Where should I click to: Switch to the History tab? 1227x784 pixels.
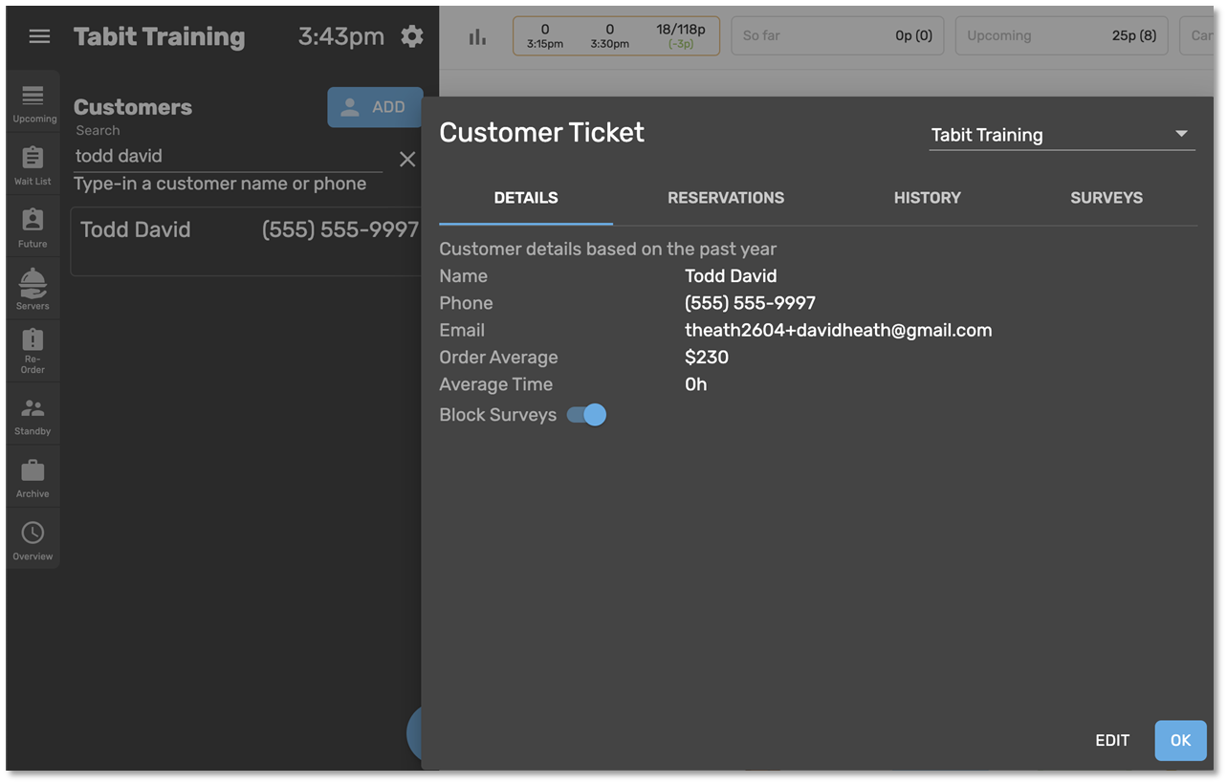927,198
